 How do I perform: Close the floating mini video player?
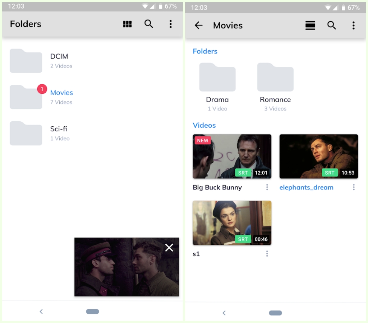(x=169, y=248)
